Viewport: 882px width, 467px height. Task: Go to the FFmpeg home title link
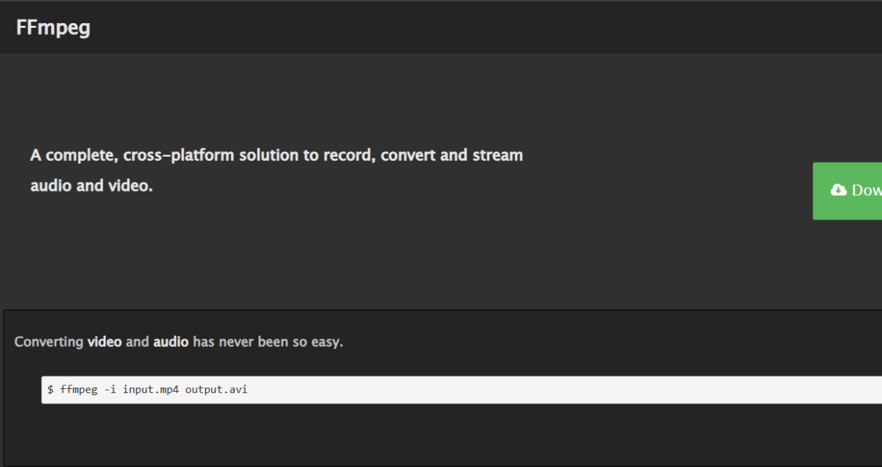53,28
